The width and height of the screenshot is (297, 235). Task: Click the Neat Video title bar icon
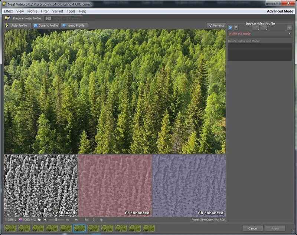(4, 4)
